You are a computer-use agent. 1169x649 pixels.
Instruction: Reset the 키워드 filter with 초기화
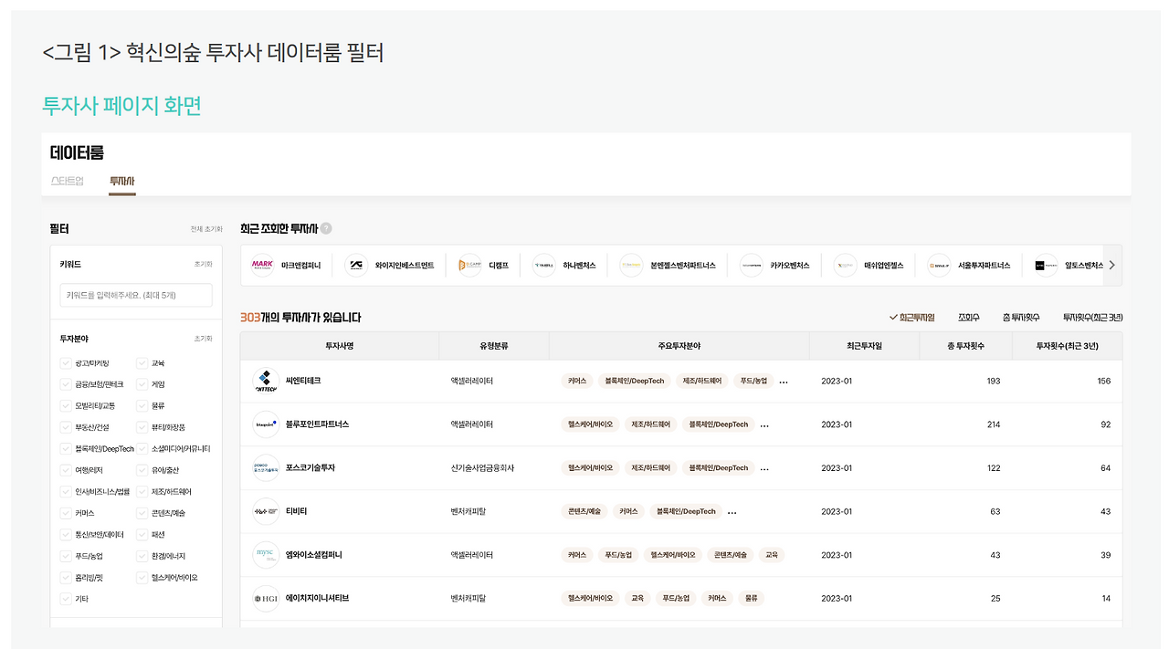(203, 264)
